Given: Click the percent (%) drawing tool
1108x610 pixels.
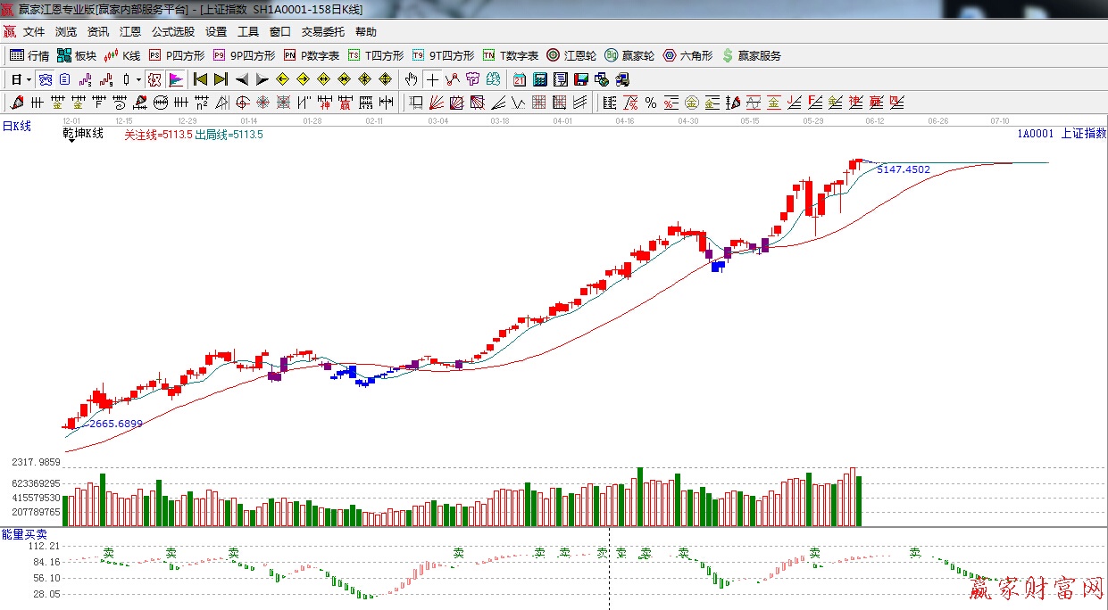Looking at the screenshot, I should coord(651,103).
